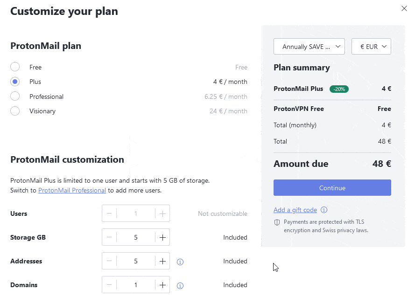Increase Storage GB with the plus icon
The height and width of the screenshot is (303, 408).
tap(162, 237)
